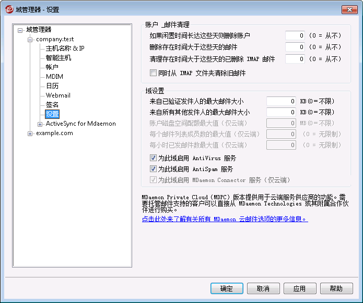This screenshot has height=303, width=363.
Task: Open the 智能主机 page
Action: coord(58,58)
